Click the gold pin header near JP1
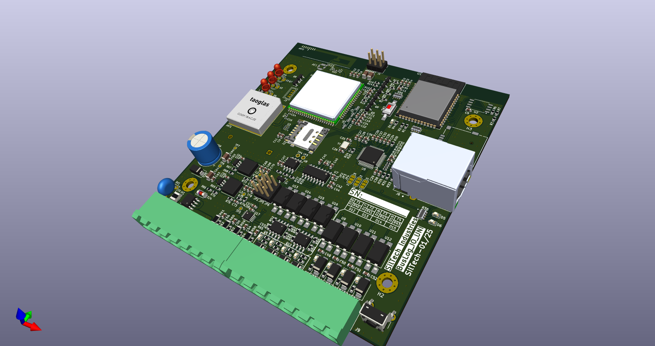The image size is (655, 346). tap(265, 184)
